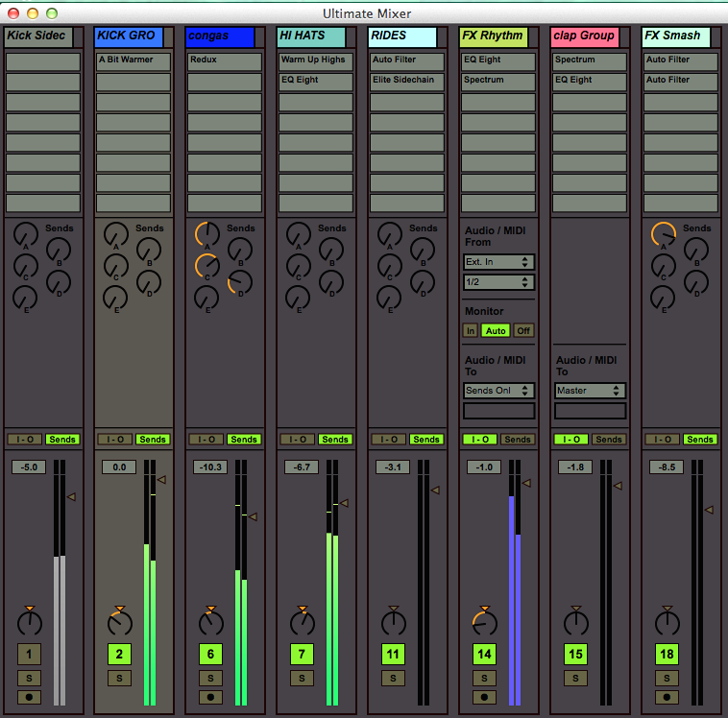The width and height of the screenshot is (728, 718).
Task: Click Send D knob on congas track
Action: [x=240, y=281]
